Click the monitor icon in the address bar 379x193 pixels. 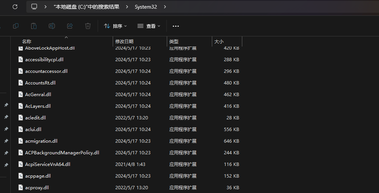(34, 7)
